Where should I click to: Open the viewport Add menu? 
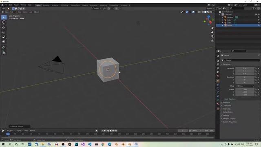tap(31, 12)
